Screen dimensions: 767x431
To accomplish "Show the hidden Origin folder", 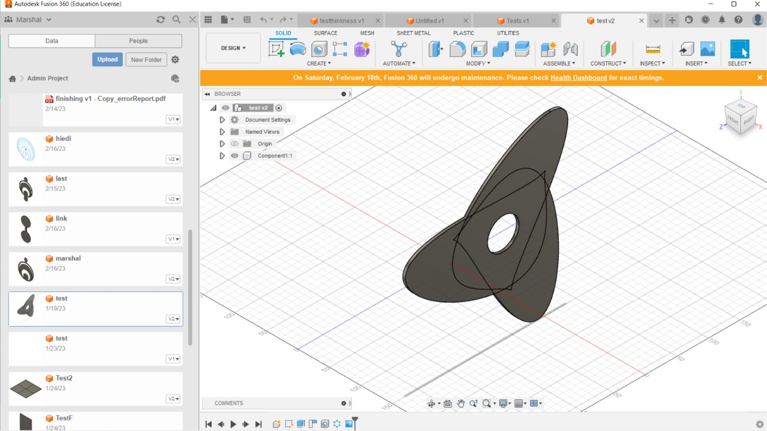I will point(234,144).
